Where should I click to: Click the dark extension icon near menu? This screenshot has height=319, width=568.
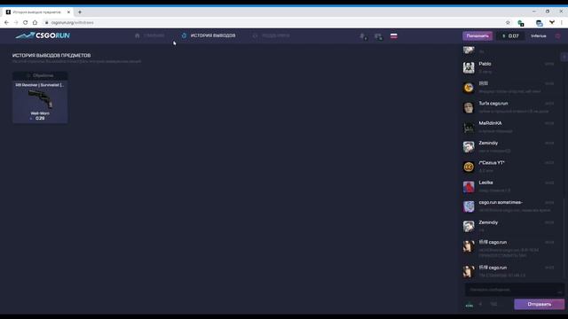552,22
